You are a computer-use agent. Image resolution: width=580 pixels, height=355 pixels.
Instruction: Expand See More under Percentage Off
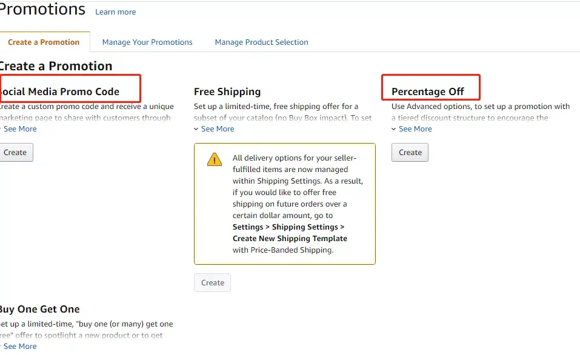pyautogui.click(x=415, y=128)
